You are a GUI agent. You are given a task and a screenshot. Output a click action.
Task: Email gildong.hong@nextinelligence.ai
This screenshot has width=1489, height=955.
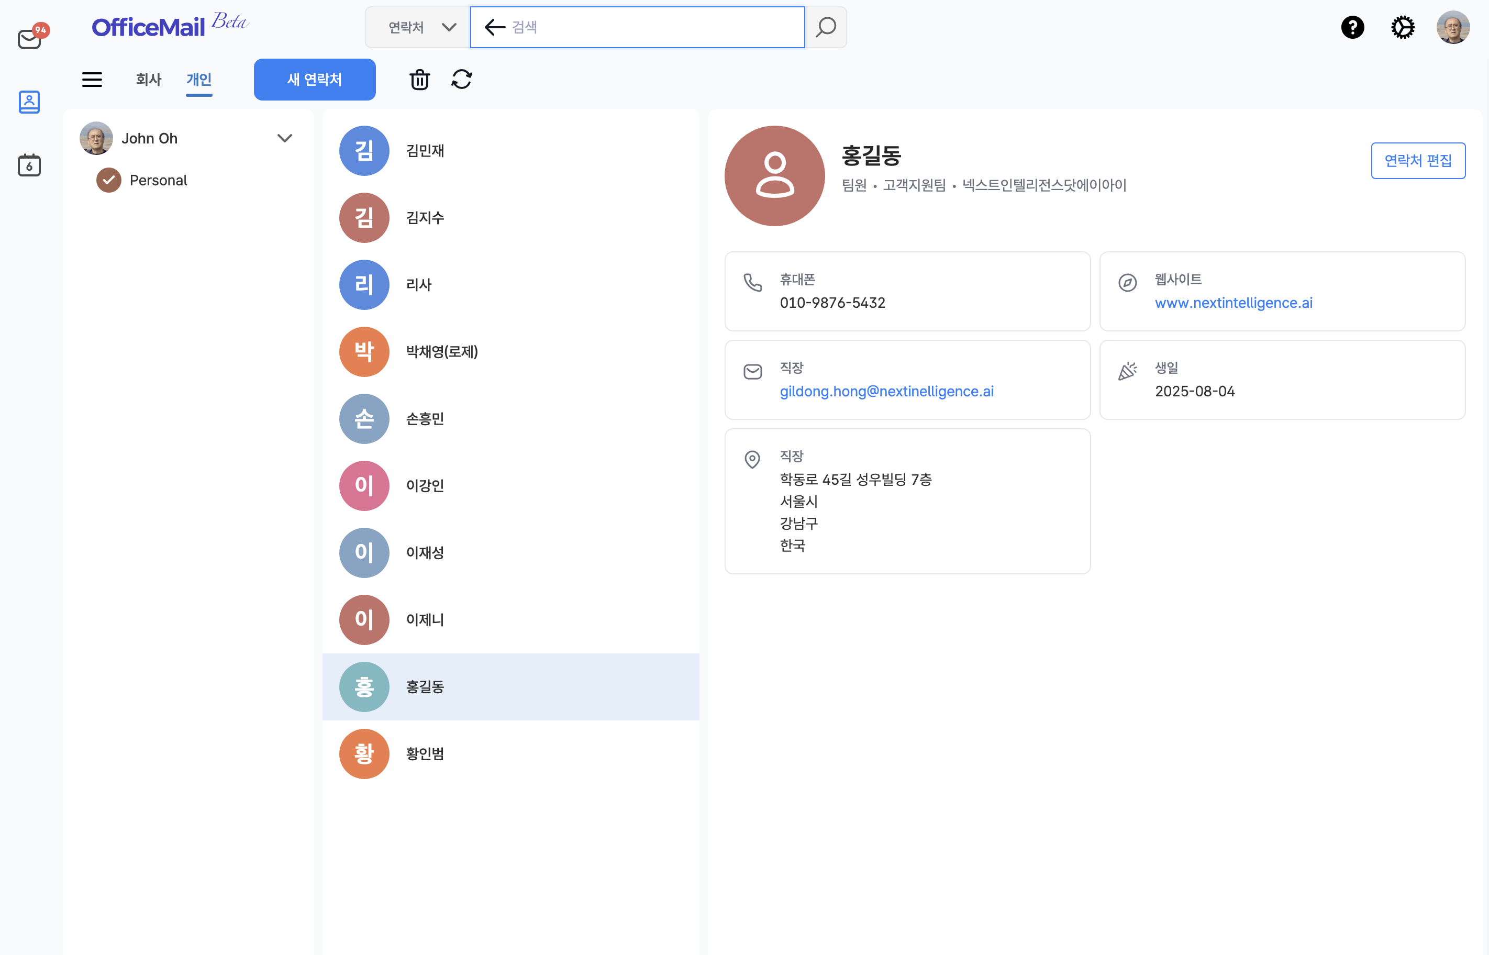pyautogui.click(x=887, y=391)
